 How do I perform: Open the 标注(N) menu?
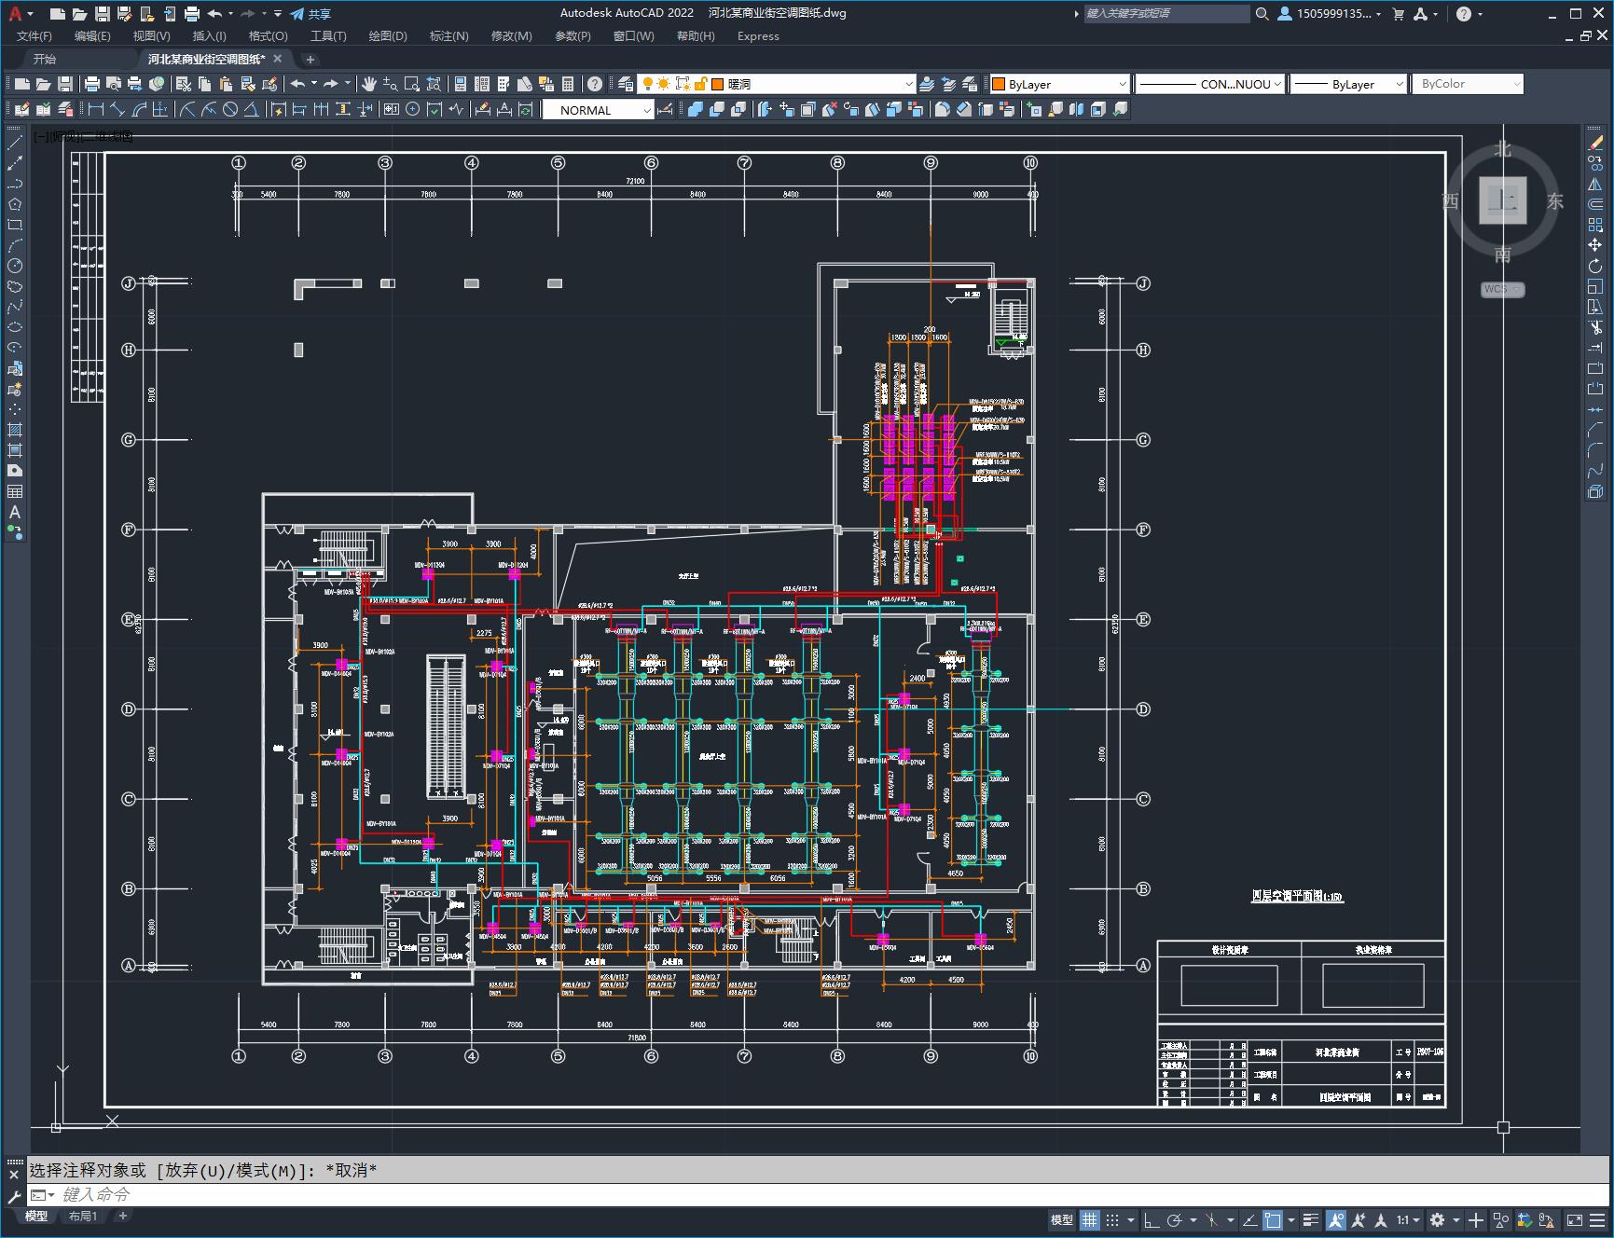click(448, 35)
